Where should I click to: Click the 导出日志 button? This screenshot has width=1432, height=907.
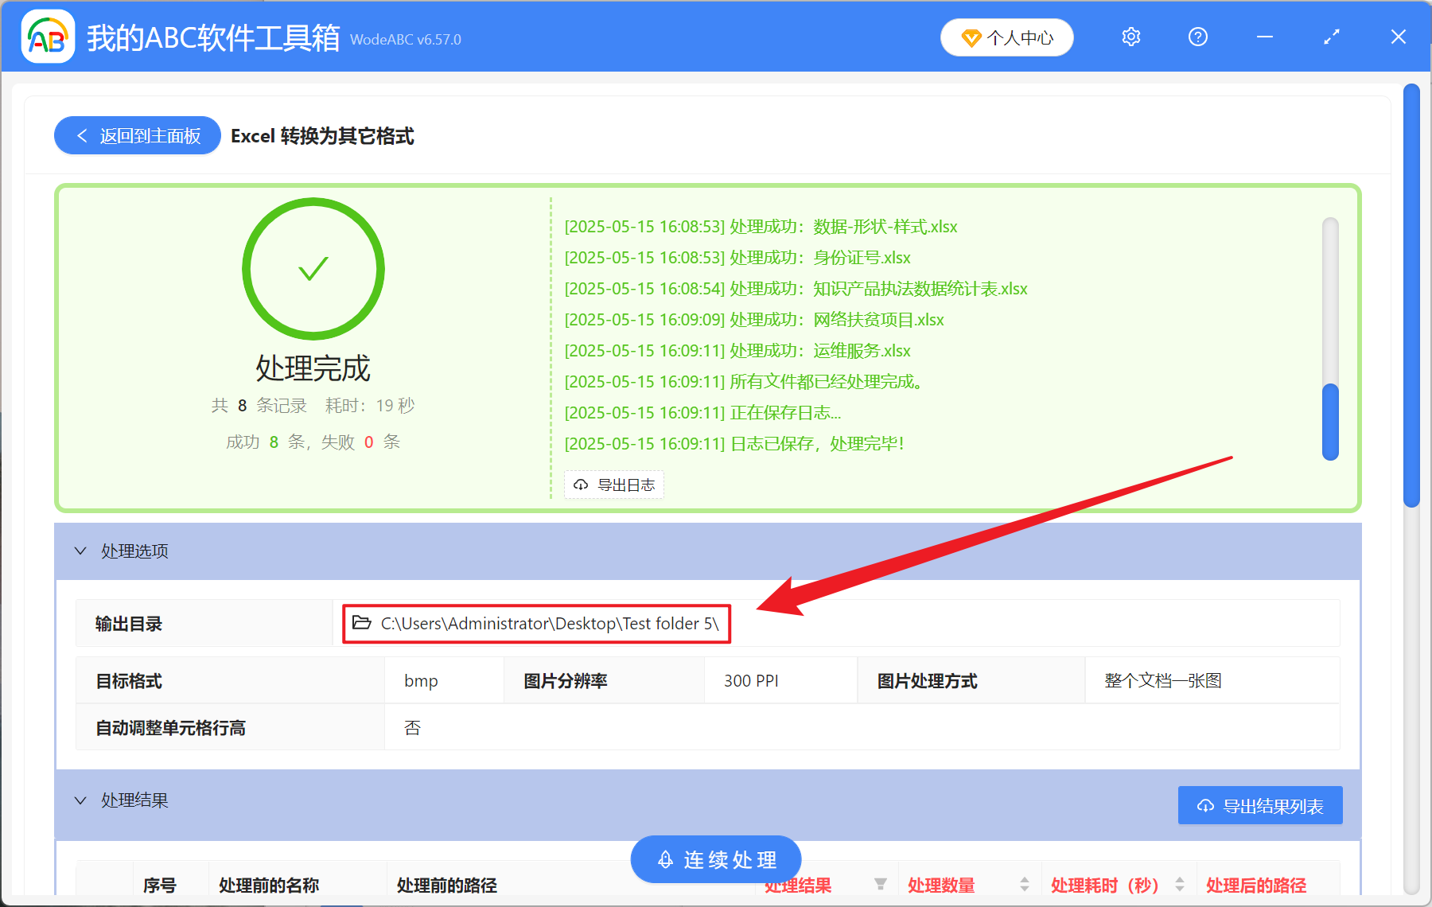(x=613, y=485)
